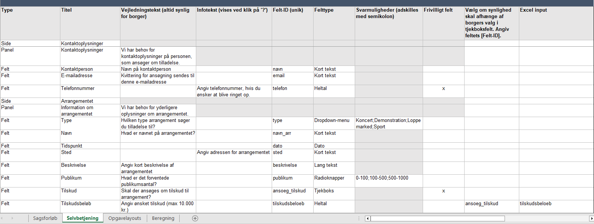Image resolution: width=594 pixels, height=224 pixels.
Task: Click the tab bar resize handle dots
Action: 359,218
